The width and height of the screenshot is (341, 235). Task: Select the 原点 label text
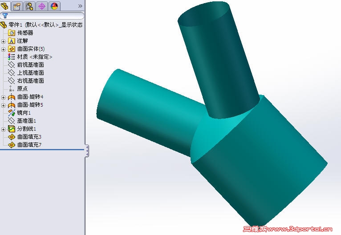point(22,88)
